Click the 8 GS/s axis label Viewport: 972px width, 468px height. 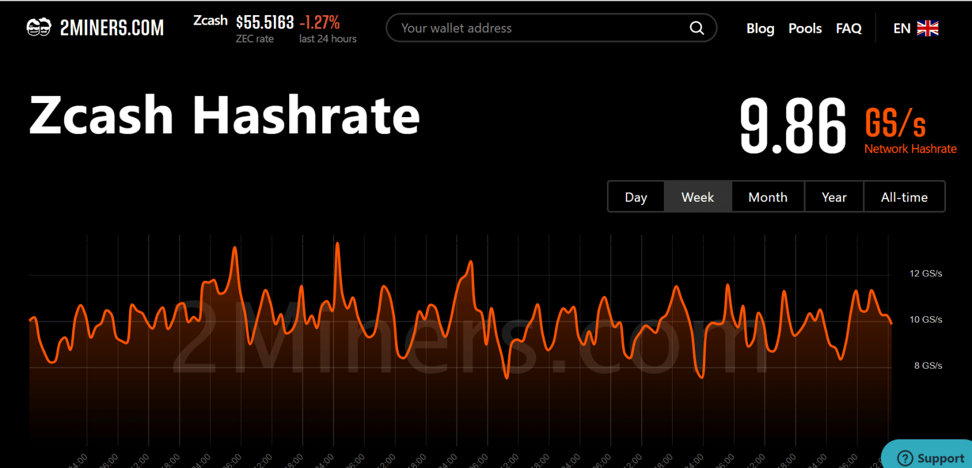928,366
